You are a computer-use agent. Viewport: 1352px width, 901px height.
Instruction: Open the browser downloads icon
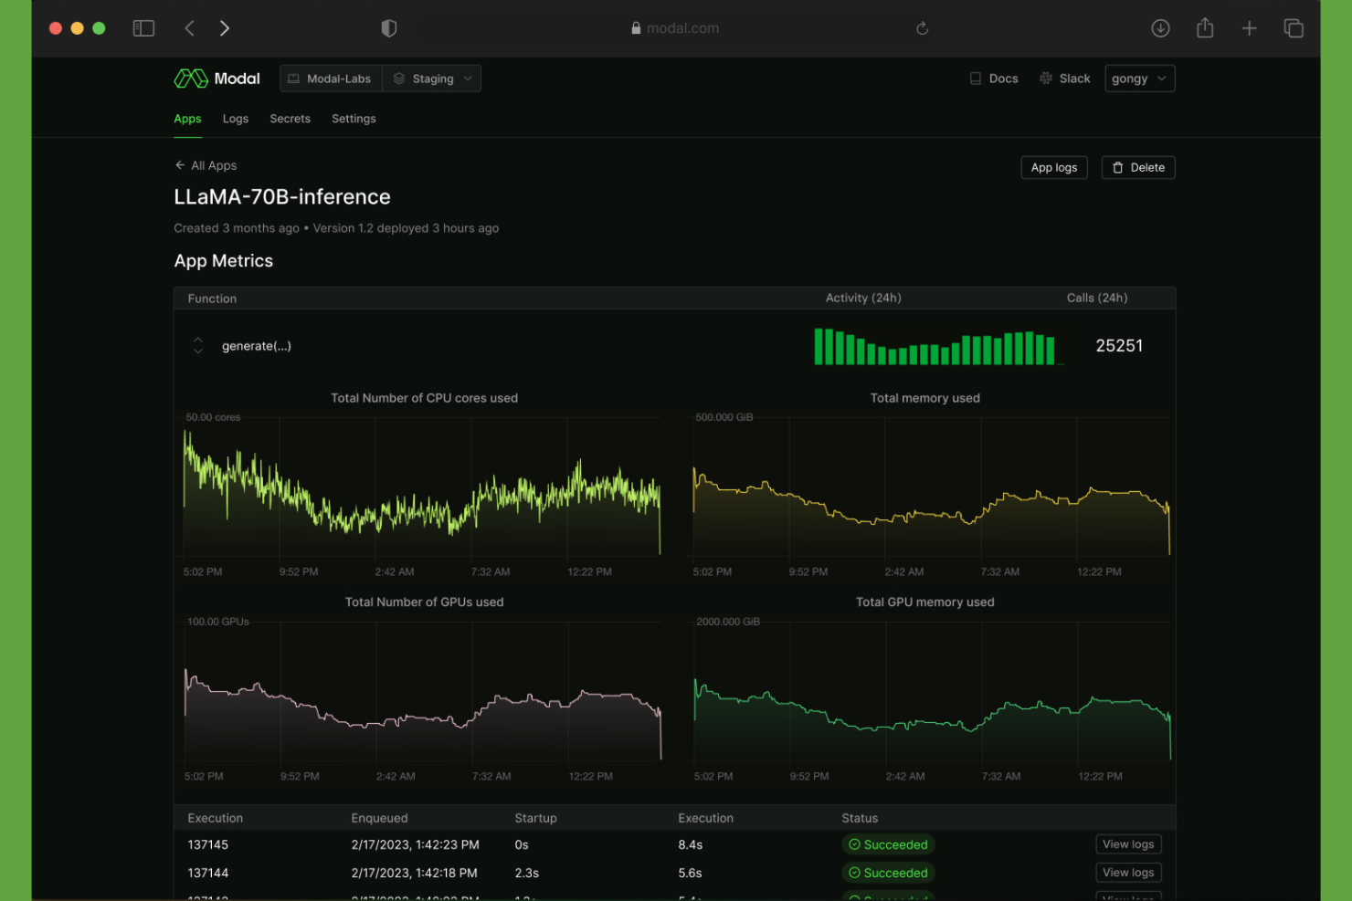[x=1160, y=28]
